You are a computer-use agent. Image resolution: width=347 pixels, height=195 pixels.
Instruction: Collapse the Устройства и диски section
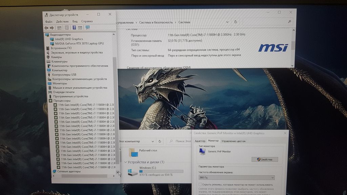point(126,162)
